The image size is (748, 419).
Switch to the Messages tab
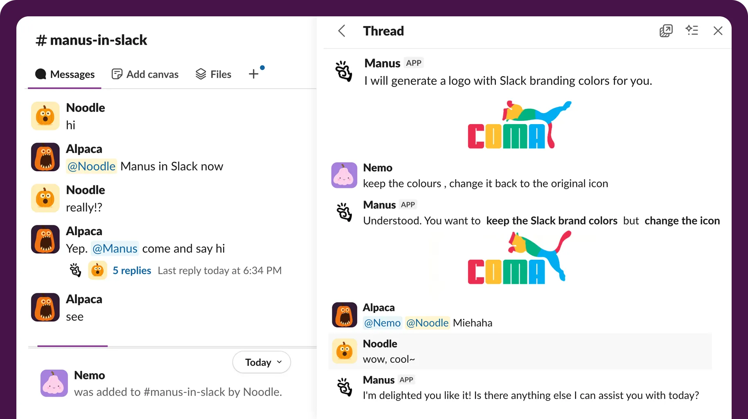click(x=65, y=74)
